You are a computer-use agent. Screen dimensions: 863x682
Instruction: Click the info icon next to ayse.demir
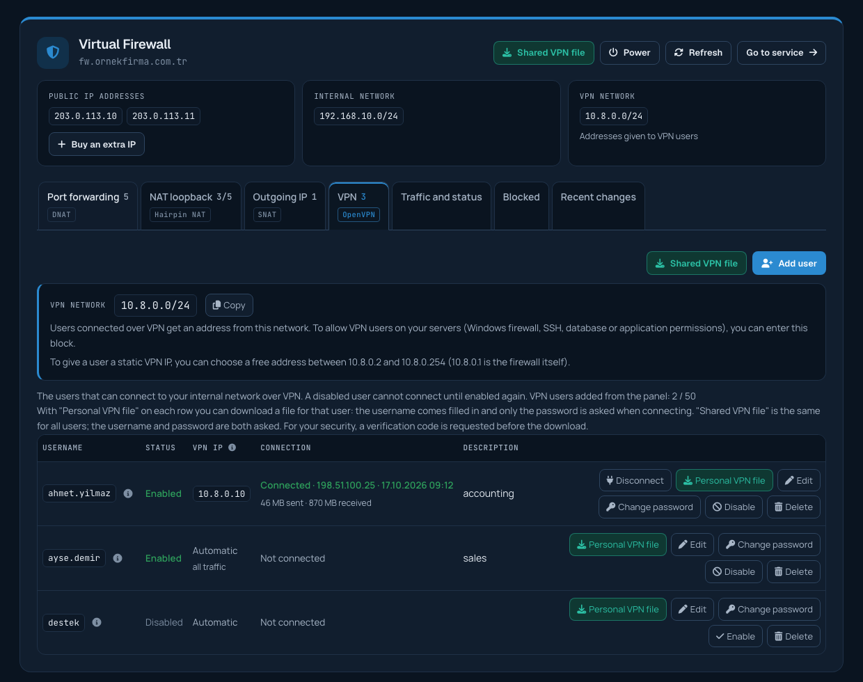click(118, 558)
